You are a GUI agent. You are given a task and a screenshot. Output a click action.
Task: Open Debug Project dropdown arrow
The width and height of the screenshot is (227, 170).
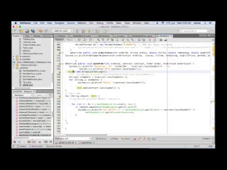tap(100, 31)
